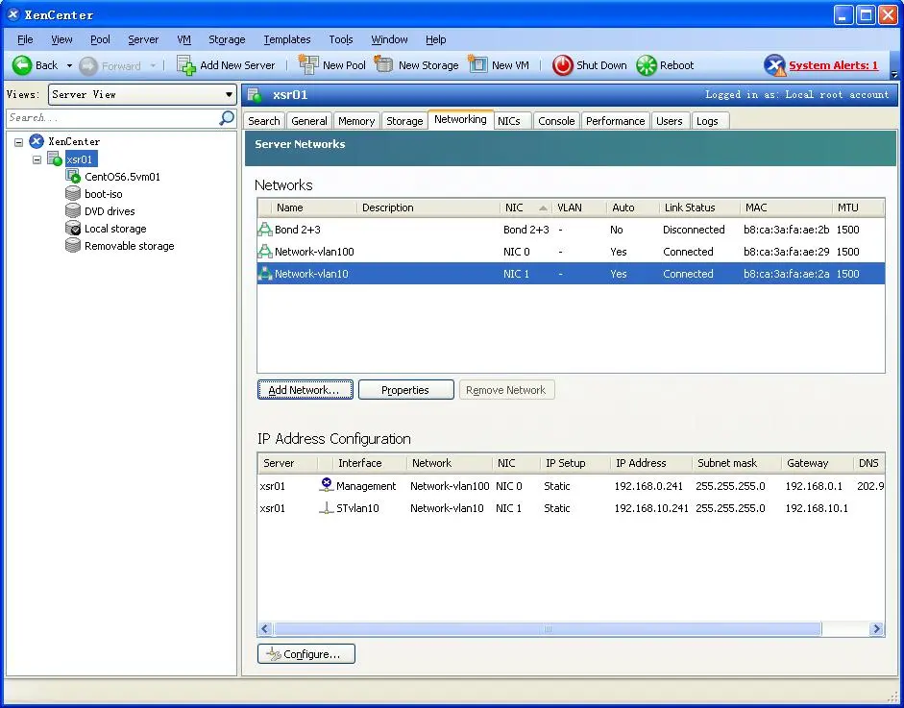904x708 pixels.
Task: Collapse the XenCenter root tree node
Action: [19, 142]
